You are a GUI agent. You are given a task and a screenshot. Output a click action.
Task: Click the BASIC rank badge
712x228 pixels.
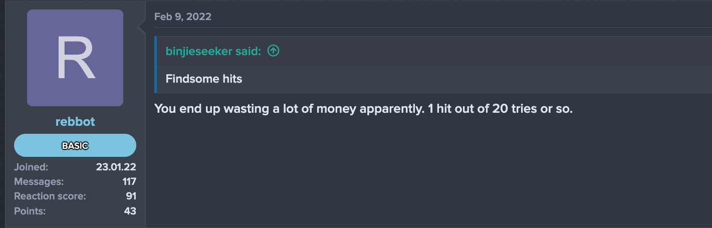[x=75, y=146]
